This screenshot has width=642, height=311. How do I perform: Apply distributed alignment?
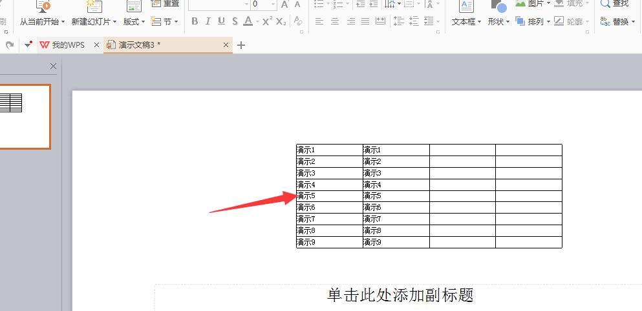point(380,21)
